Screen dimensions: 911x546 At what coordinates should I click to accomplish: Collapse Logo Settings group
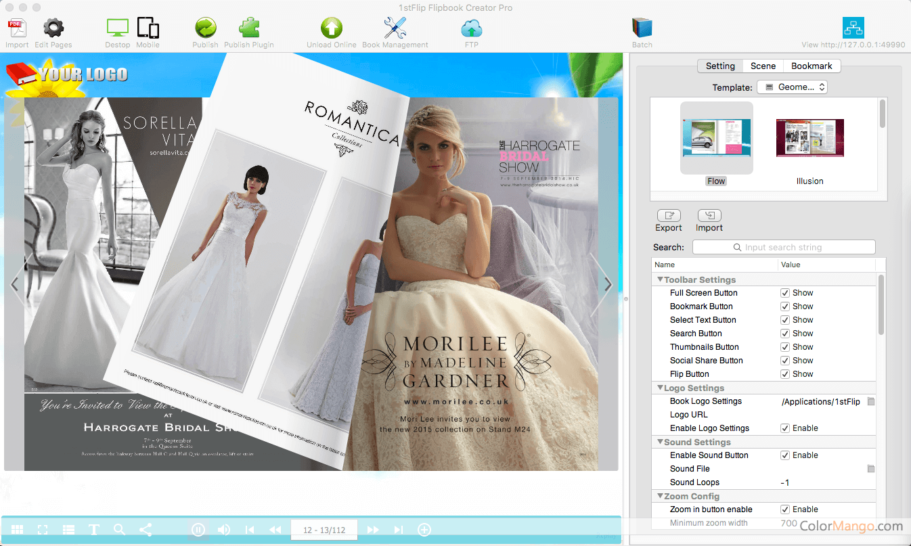point(660,388)
